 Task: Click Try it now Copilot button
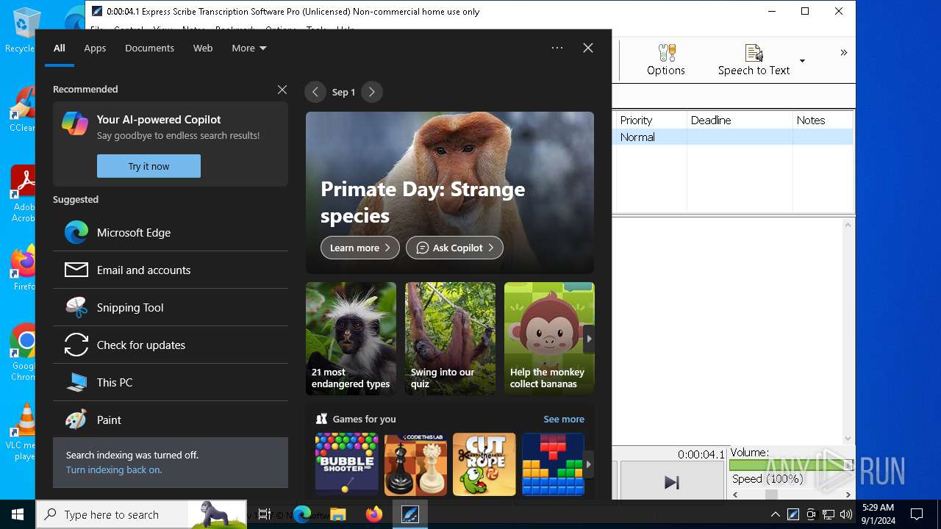149,166
